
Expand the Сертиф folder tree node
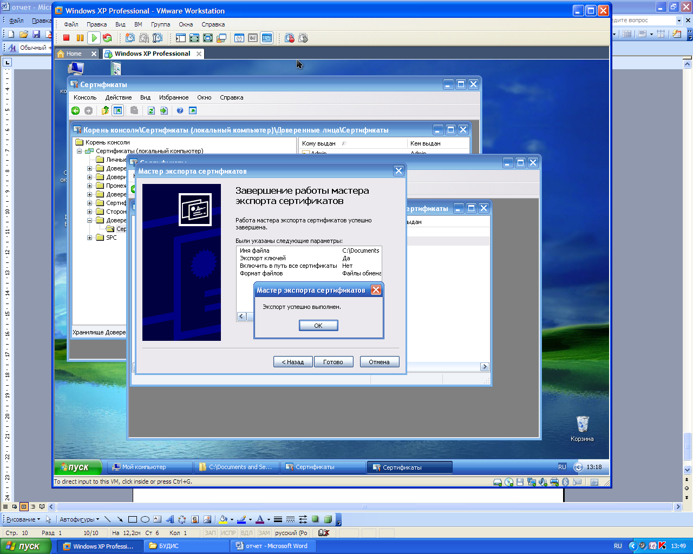[x=90, y=203]
